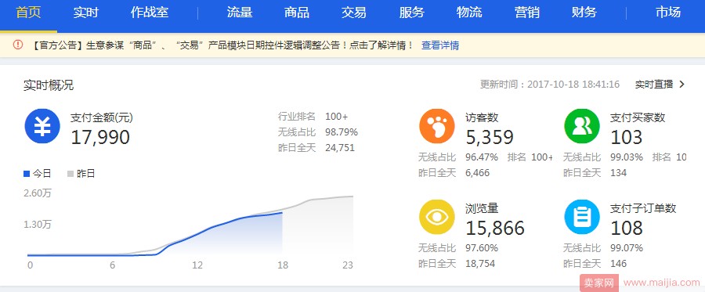Image resolution: width=705 pixels, height=292 pixels.
Task: Click the red announcement warning icon
Action: tap(17, 45)
